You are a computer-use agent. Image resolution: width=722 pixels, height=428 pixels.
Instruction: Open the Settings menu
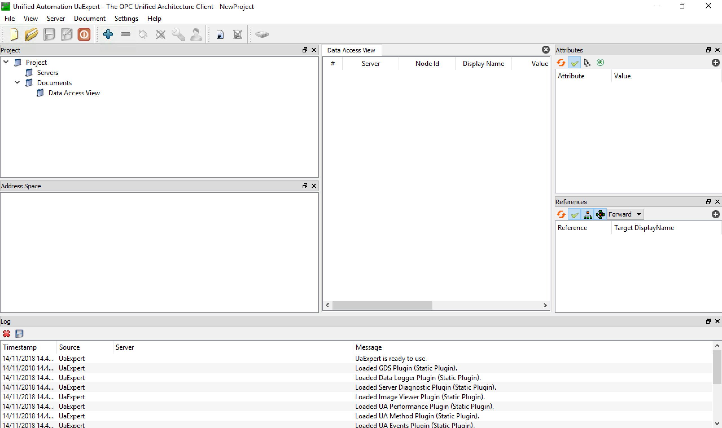click(x=126, y=18)
